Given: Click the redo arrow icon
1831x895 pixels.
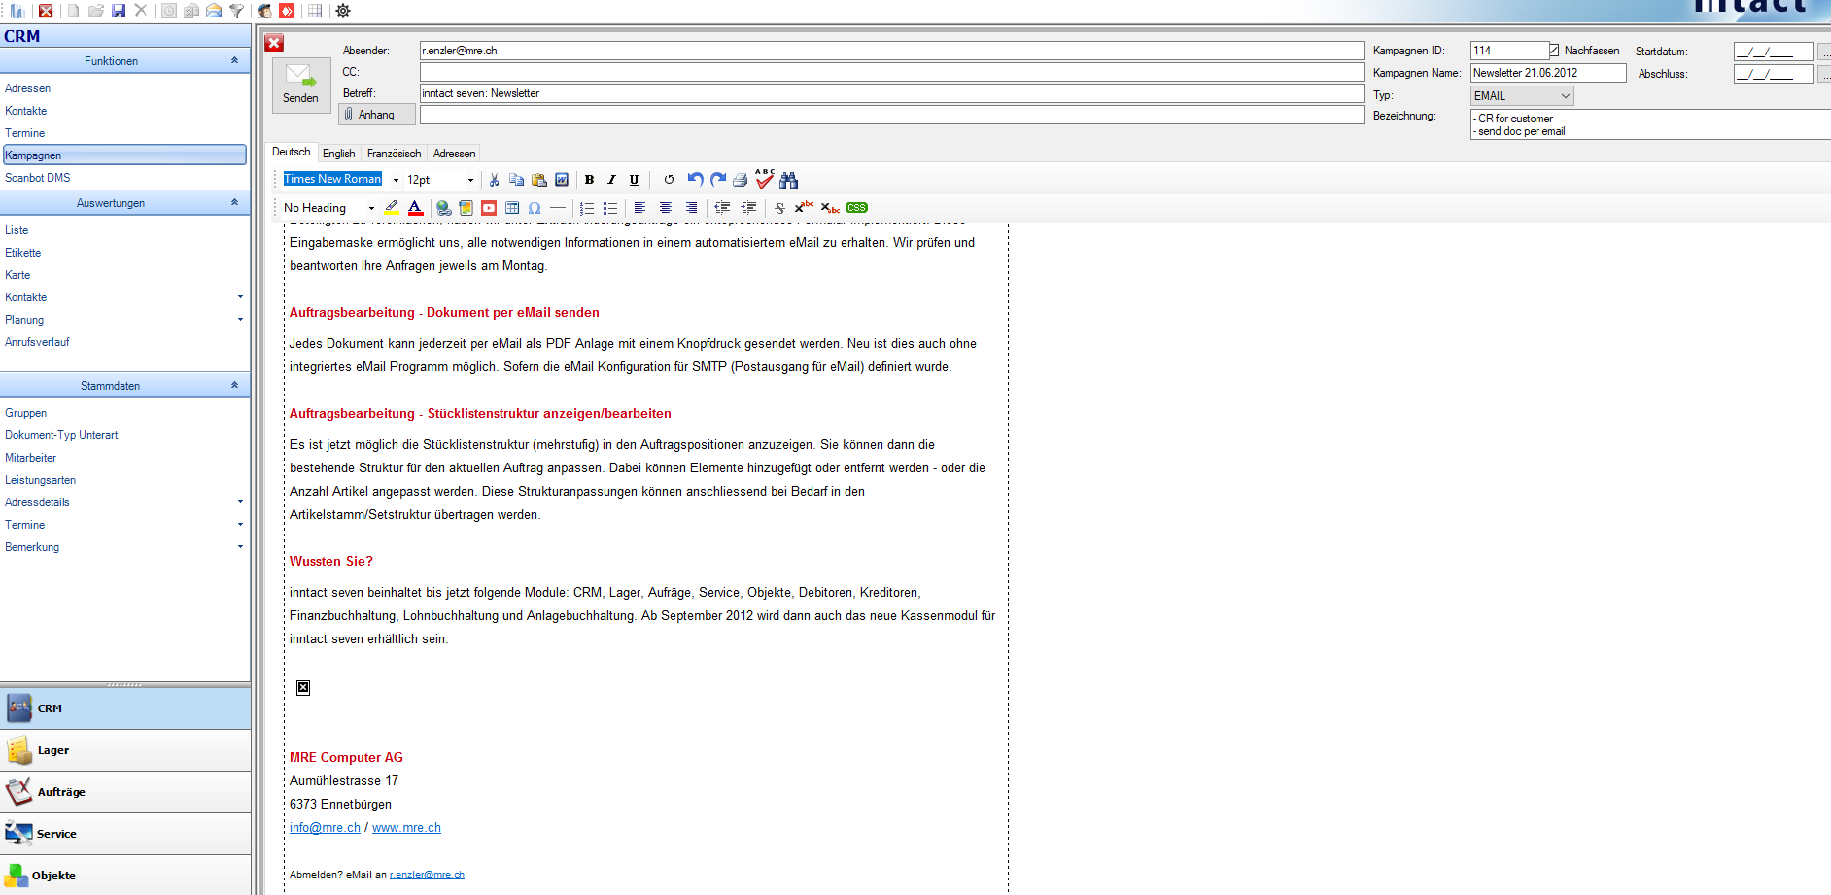Looking at the screenshot, I should pyautogui.click(x=718, y=180).
